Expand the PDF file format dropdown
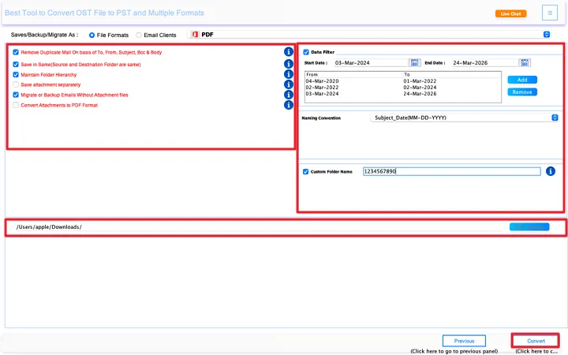This screenshot has width=568, height=355. pyautogui.click(x=546, y=35)
